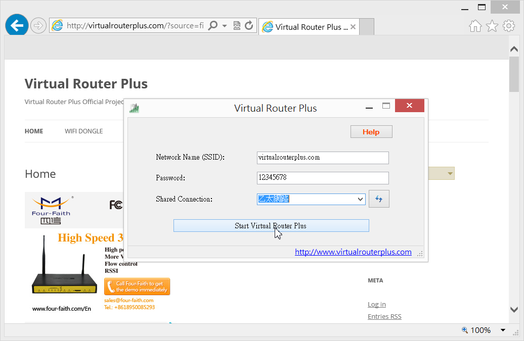The width and height of the screenshot is (524, 341).
Task: Click the refresh connections arrows button
Action: [379, 199]
